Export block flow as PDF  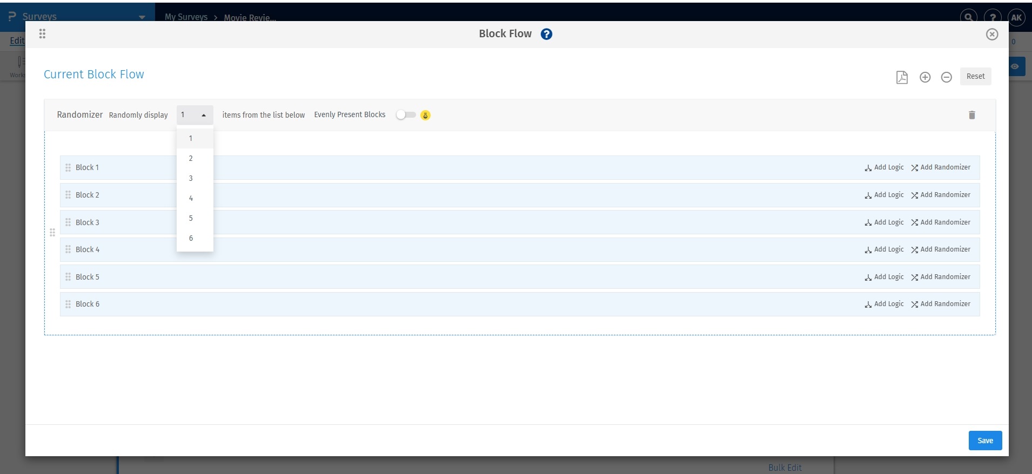902,77
